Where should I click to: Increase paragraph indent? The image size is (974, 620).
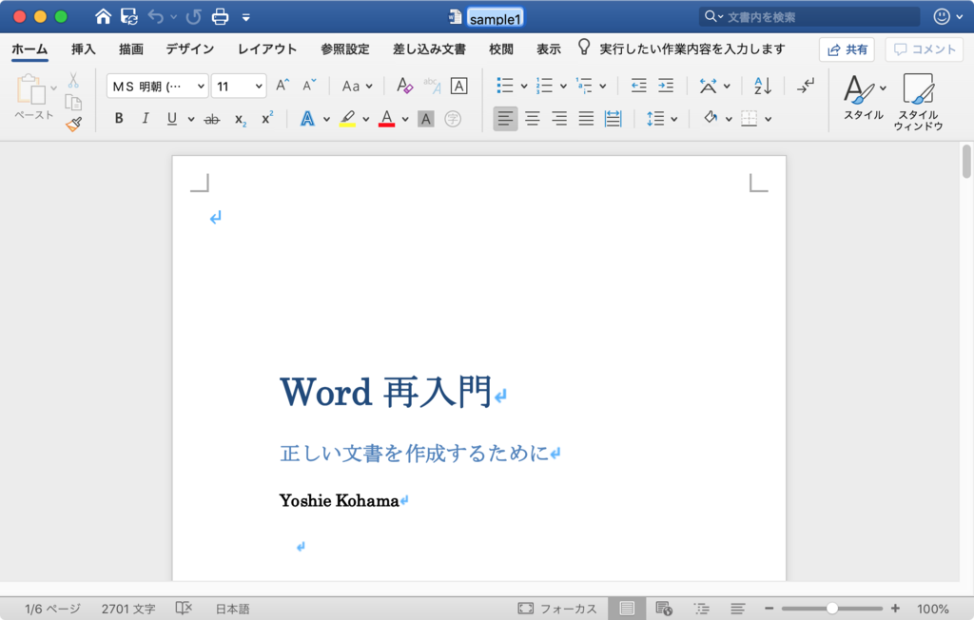click(666, 86)
